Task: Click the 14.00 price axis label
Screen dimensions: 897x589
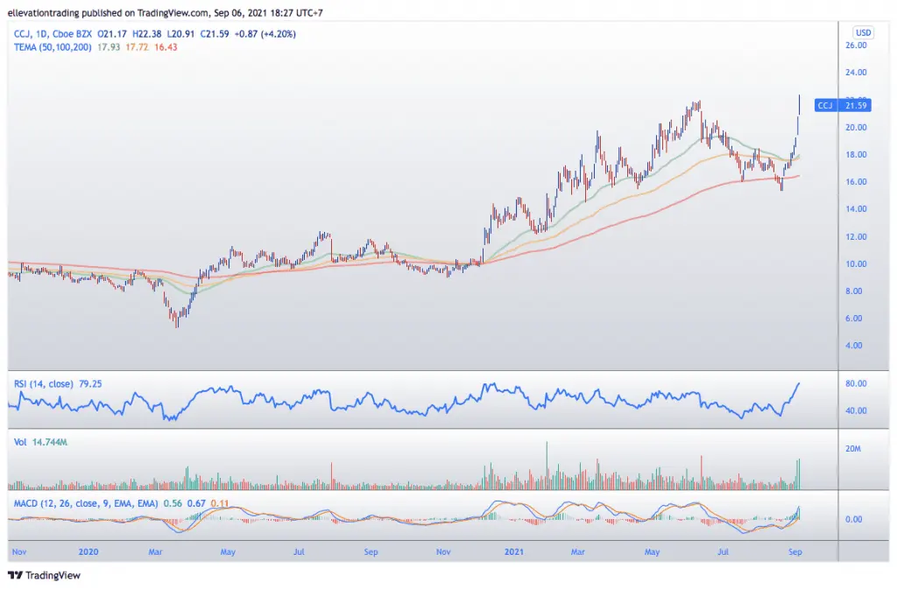Action: coord(856,209)
